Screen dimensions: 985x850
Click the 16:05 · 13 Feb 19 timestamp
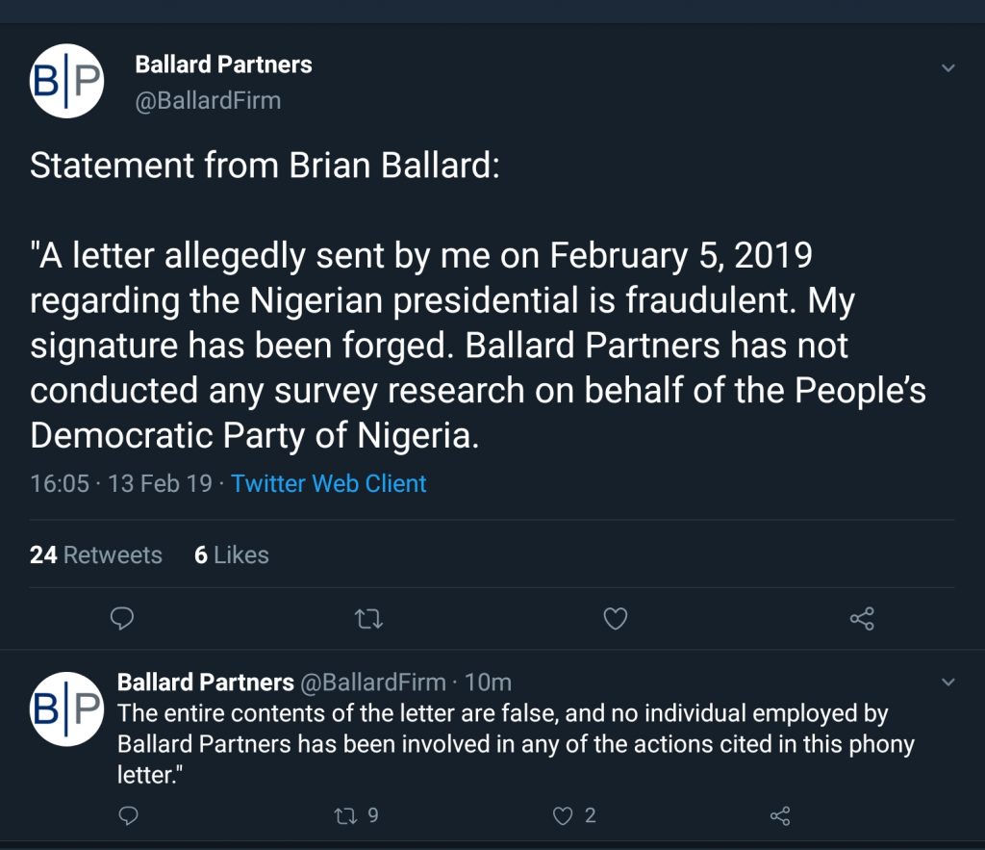tap(121, 483)
